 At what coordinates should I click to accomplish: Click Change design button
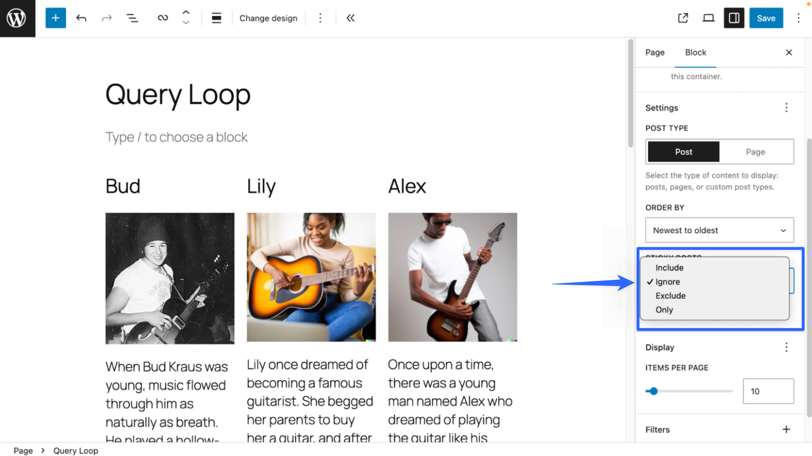pos(268,18)
